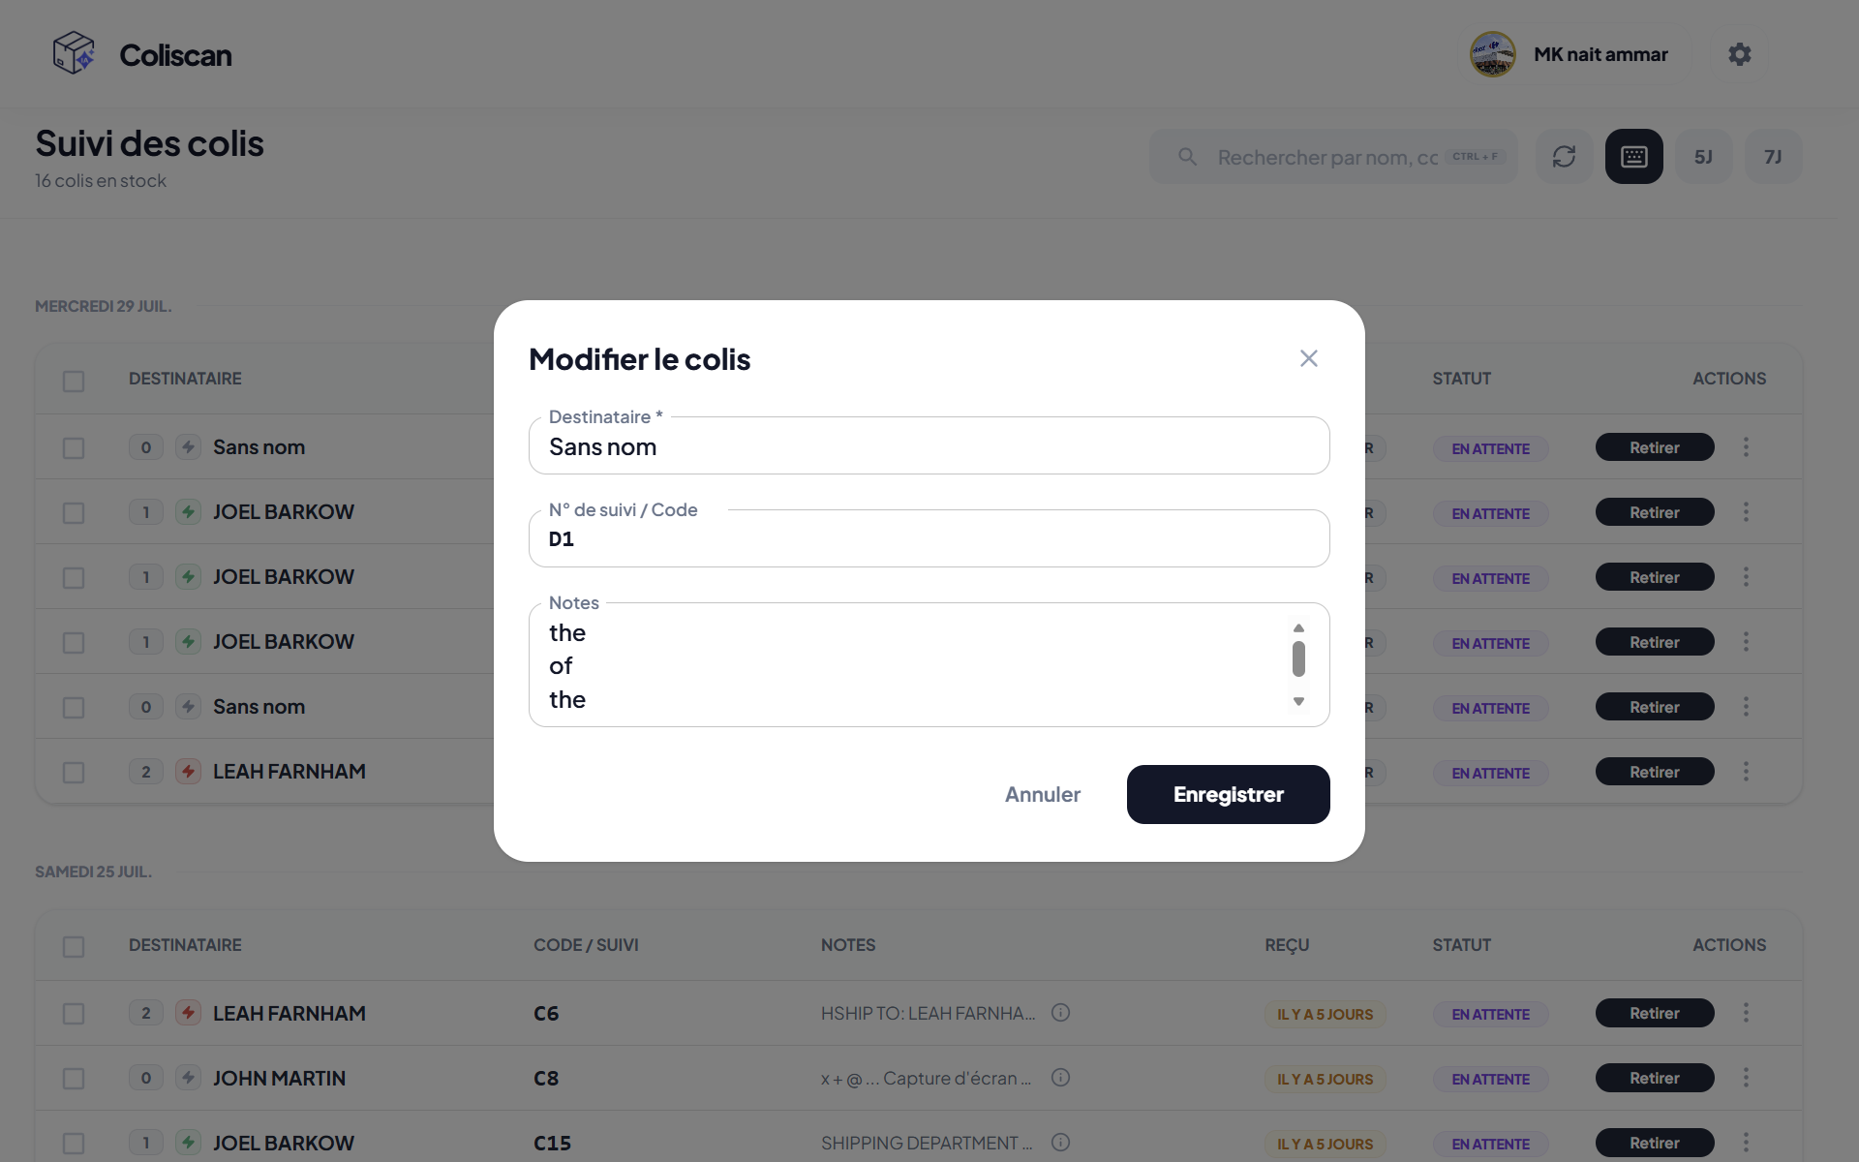Open the three-dot menu for JOHN MARTIN row

click(x=1746, y=1078)
